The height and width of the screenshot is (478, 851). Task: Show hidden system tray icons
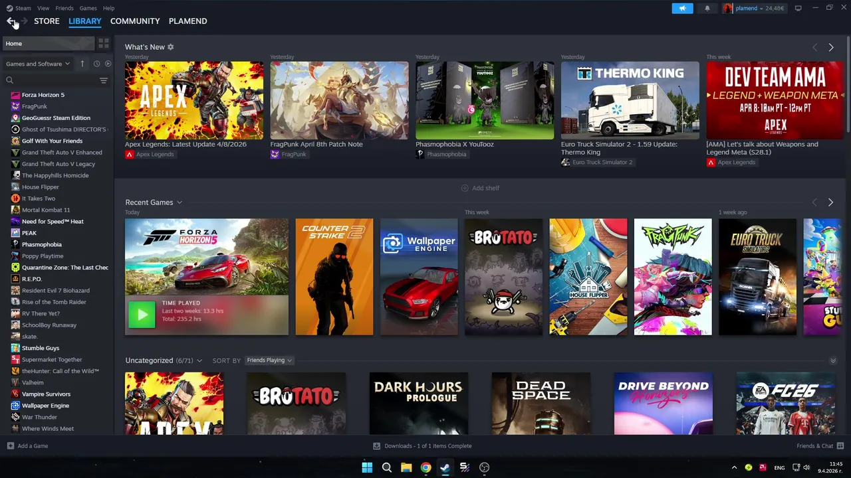(x=734, y=467)
